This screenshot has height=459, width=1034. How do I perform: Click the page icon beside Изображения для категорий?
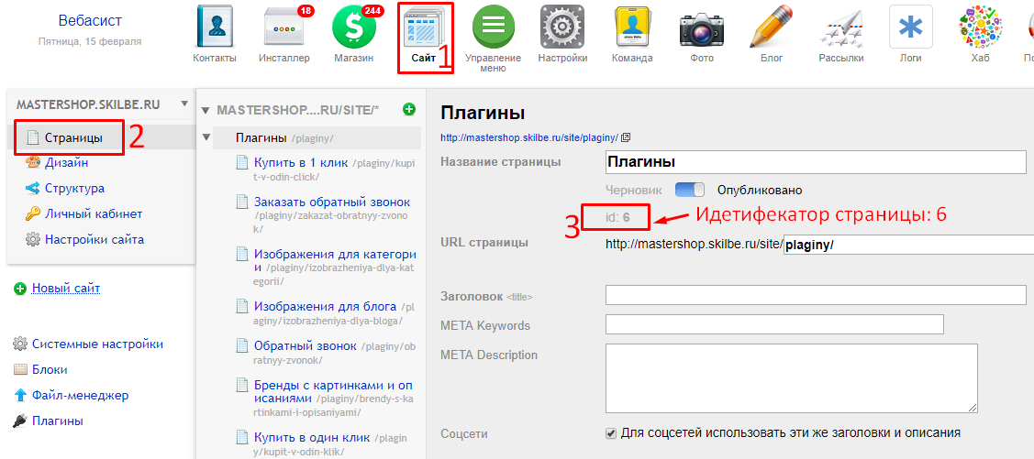(241, 255)
